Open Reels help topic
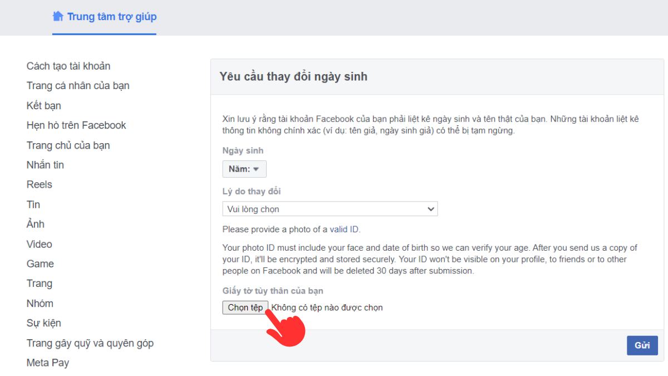 pos(39,184)
